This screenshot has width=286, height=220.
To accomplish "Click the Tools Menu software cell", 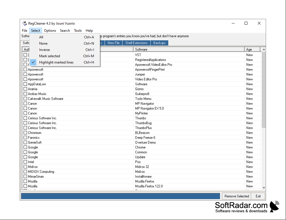I will 143,99.
